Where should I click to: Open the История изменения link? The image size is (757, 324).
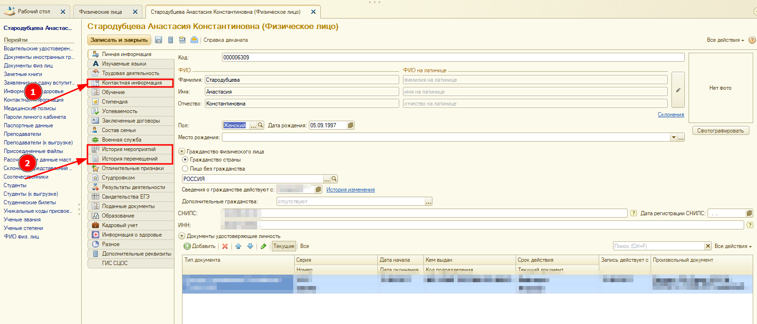[350, 190]
